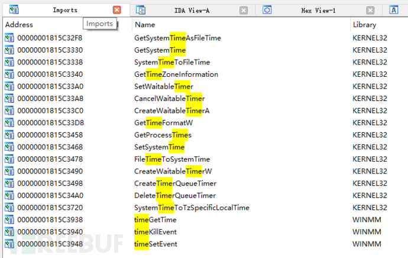This screenshot has width=408, height=258.
Task: Click WINMM library cell for timeGetTime
Action: 367,220
